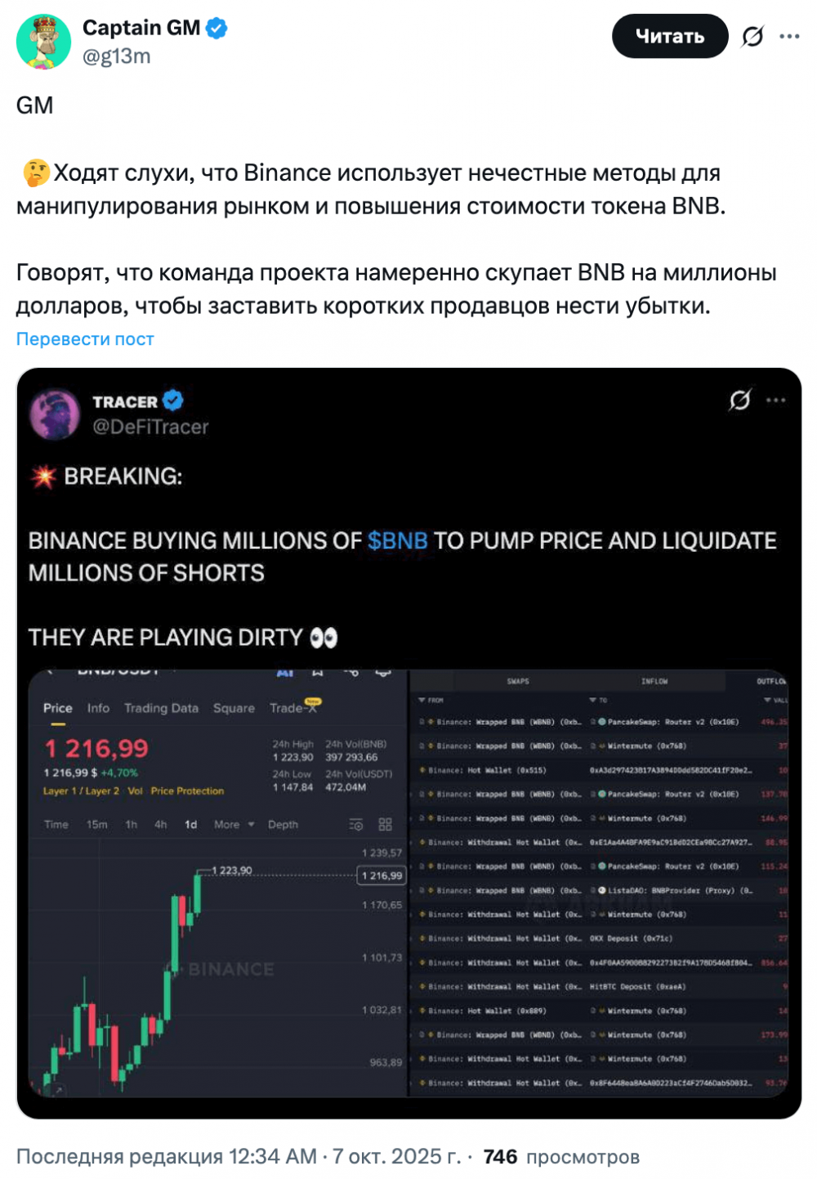Click the @g13m username handle
This screenshot has width=817, height=1179.
pyautogui.click(x=117, y=56)
